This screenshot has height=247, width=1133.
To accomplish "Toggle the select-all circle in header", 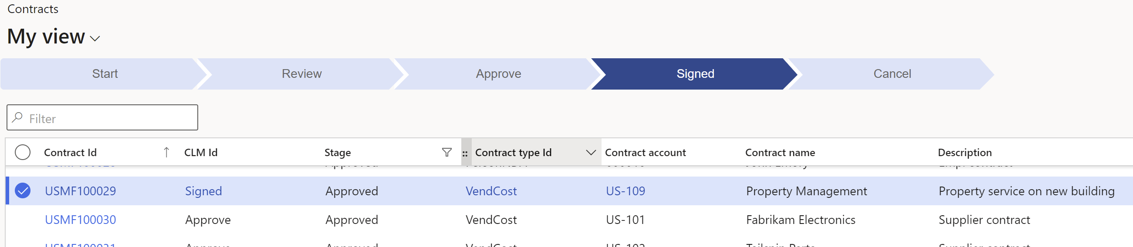I will tap(22, 152).
